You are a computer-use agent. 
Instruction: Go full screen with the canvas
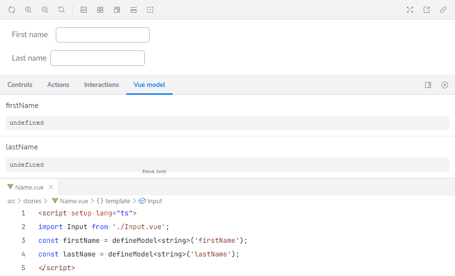pyautogui.click(x=409, y=10)
